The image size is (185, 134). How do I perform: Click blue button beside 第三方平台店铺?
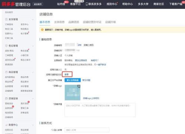(x=73, y=80)
